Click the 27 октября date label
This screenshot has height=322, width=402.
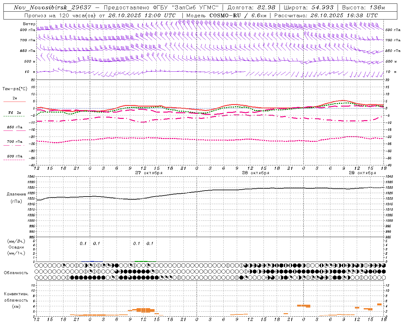pos(149,173)
